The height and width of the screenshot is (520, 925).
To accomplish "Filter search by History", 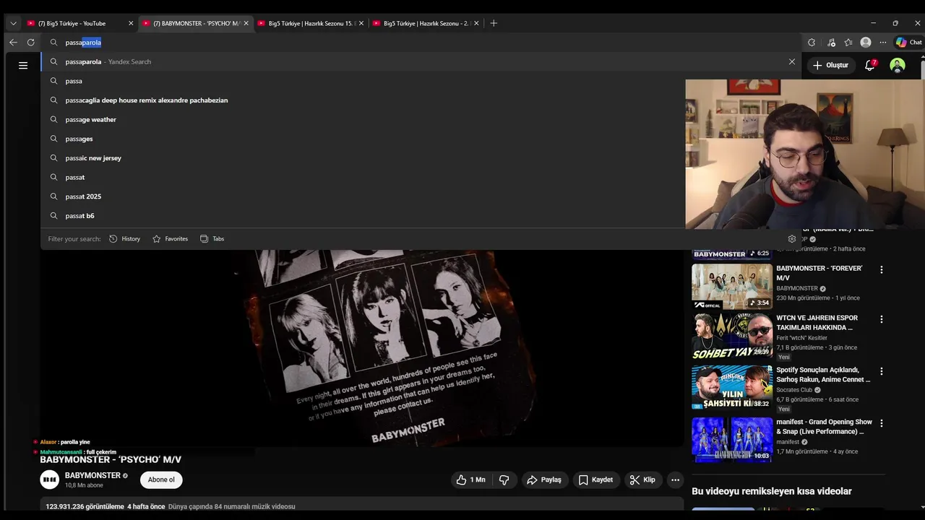I will click(124, 239).
